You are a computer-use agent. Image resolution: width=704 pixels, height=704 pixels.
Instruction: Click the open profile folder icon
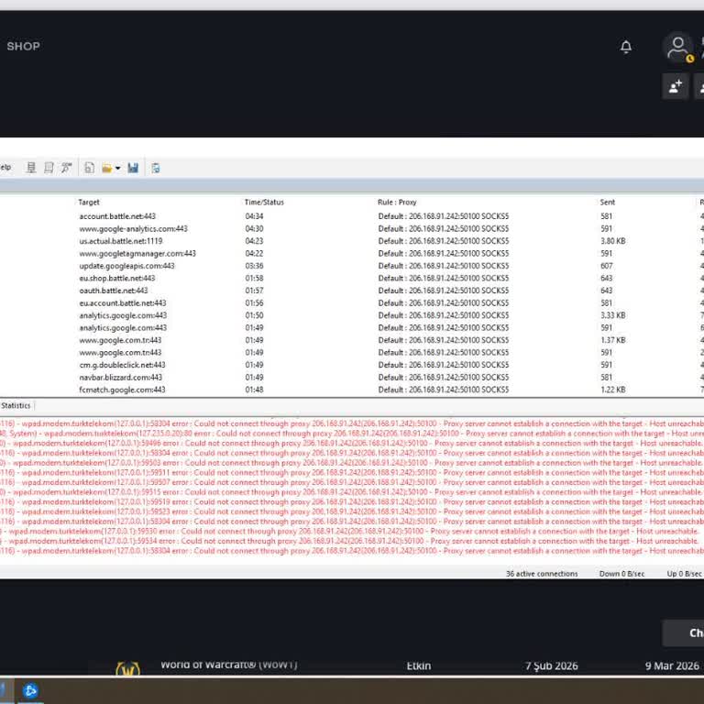point(107,168)
